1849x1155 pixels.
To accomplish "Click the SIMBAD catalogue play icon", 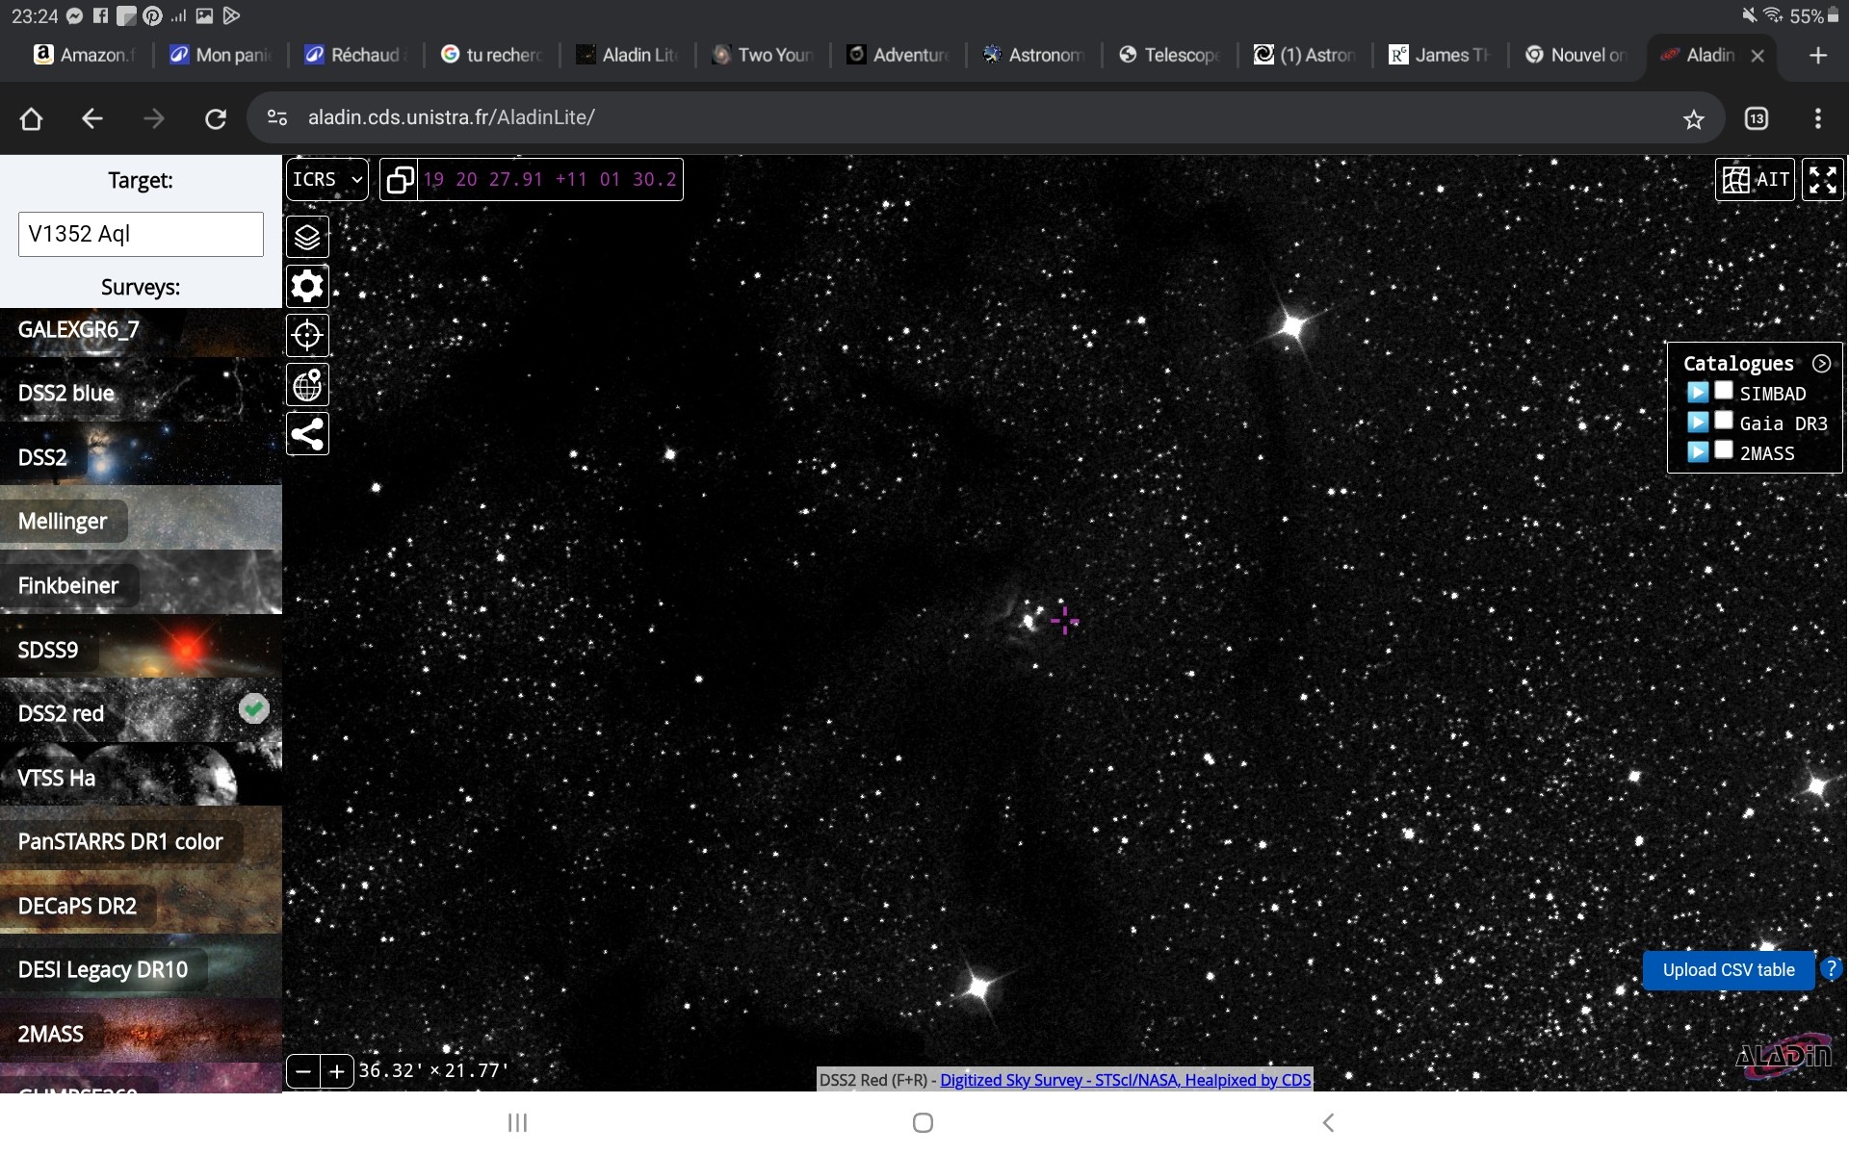I will coord(1698,393).
